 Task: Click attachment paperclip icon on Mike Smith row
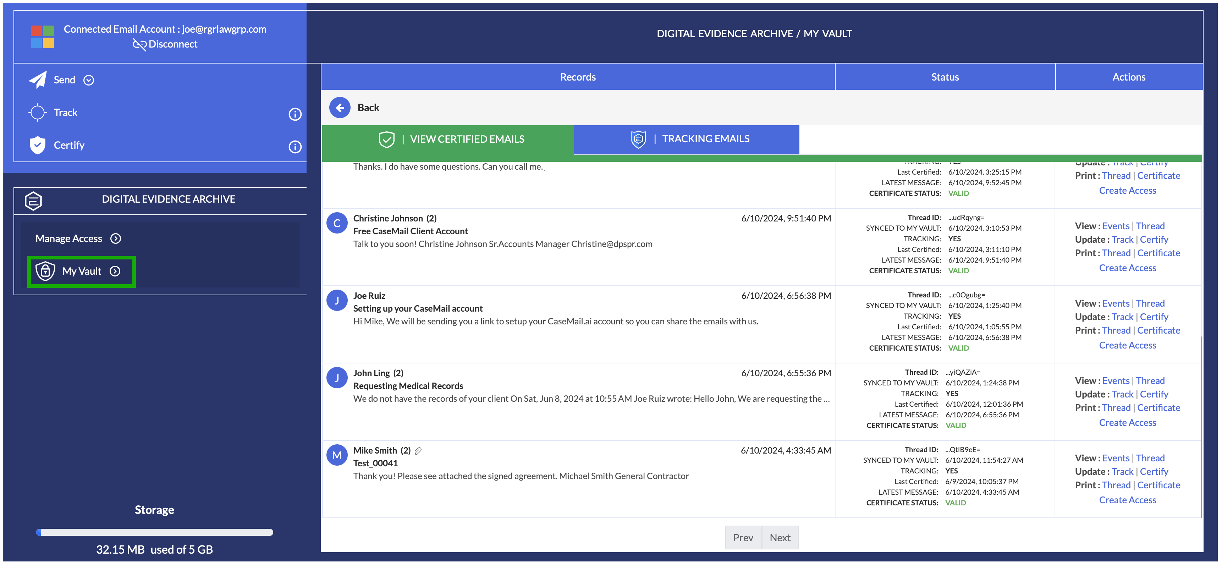[x=418, y=451]
